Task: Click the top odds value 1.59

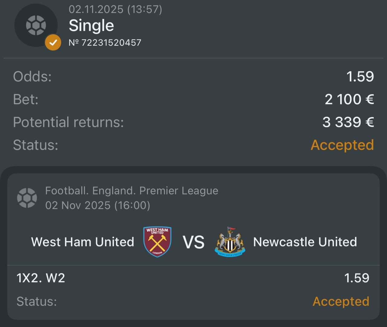Action: 360,76
